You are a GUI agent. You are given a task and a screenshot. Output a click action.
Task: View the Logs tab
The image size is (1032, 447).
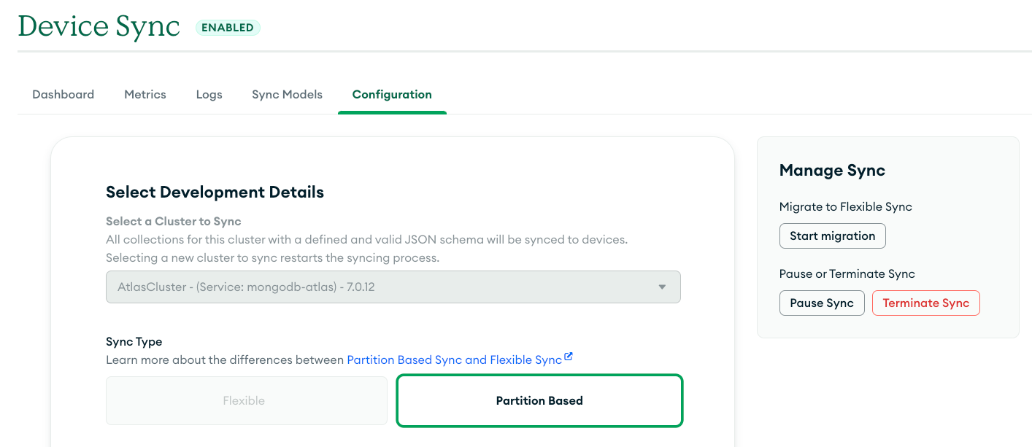click(x=209, y=95)
